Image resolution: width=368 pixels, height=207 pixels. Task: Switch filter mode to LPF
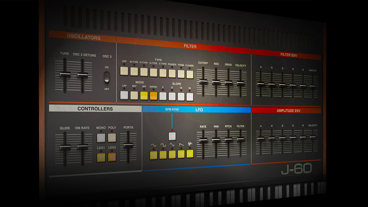[124, 95]
